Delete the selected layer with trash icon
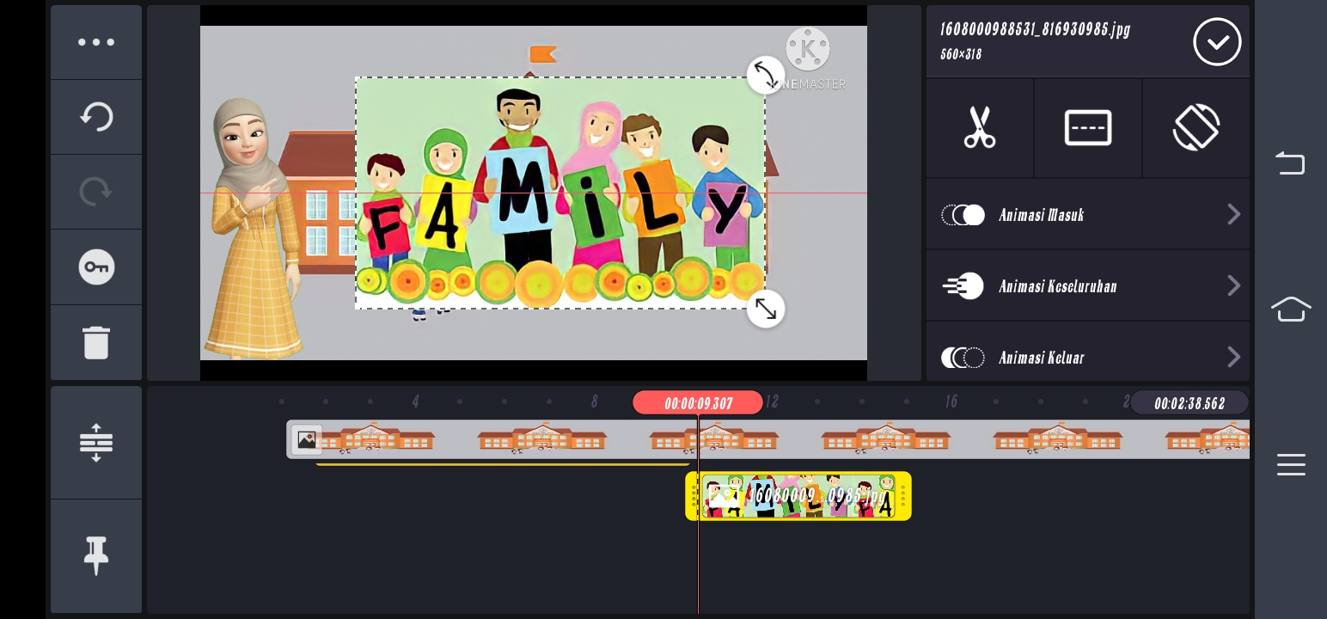 tap(96, 342)
